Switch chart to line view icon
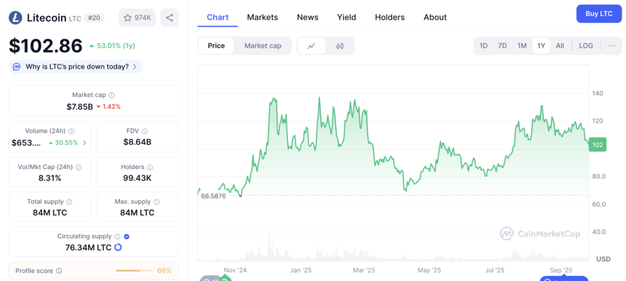 click(x=311, y=46)
